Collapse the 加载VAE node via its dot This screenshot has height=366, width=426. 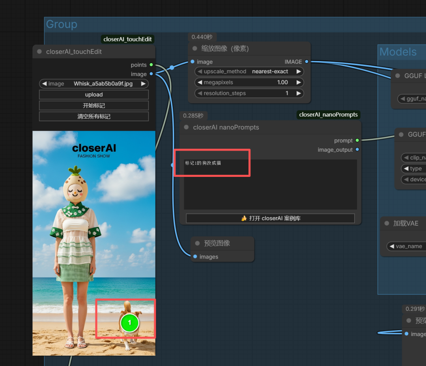coord(387,223)
